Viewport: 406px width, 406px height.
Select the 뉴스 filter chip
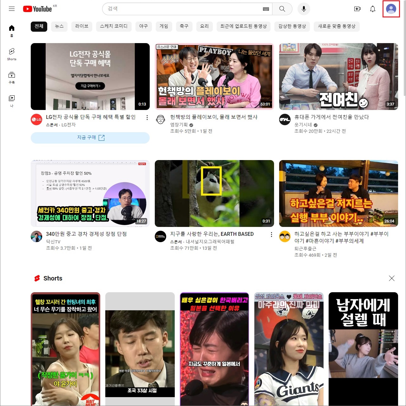pyautogui.click(x=59, y=26)
